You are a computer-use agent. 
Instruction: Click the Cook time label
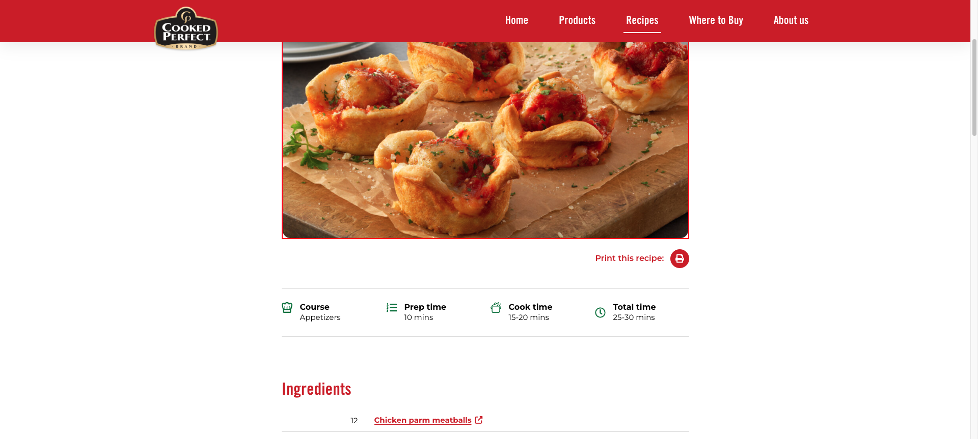pos(530,307)
